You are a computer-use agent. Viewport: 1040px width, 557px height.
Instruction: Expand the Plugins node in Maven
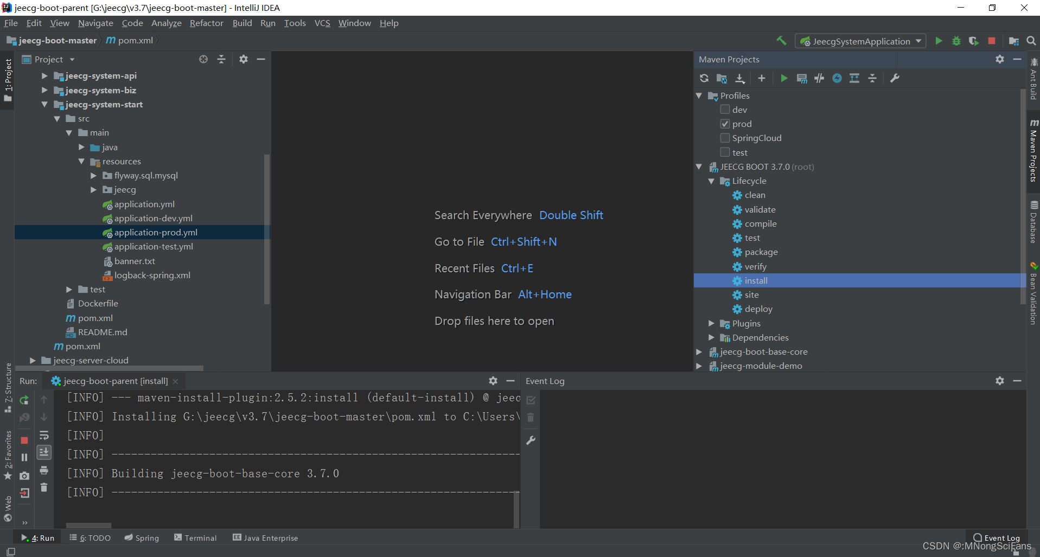pyautogui.click(x=711, y=323)
